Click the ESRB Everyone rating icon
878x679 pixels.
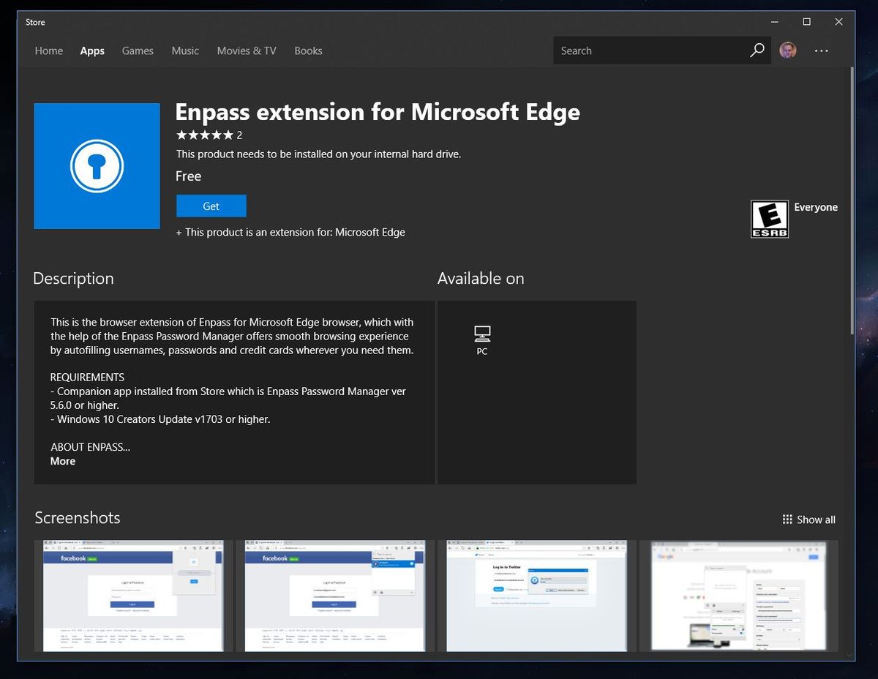(x=769, y=218)
